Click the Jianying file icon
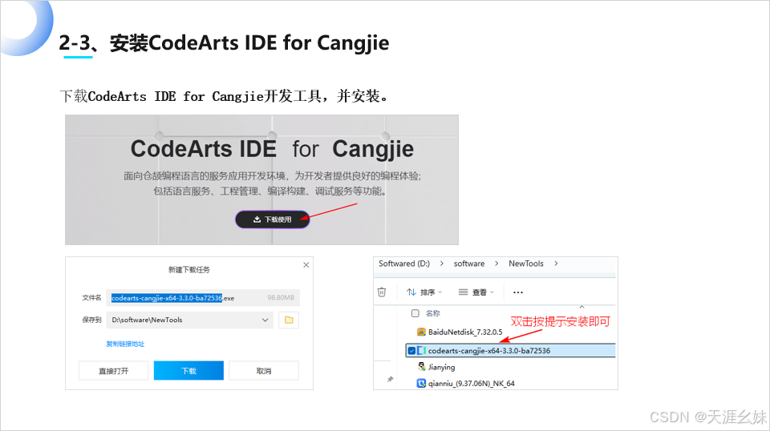The image size is (770, 431). pyautogui.click(x=421, y=367)
